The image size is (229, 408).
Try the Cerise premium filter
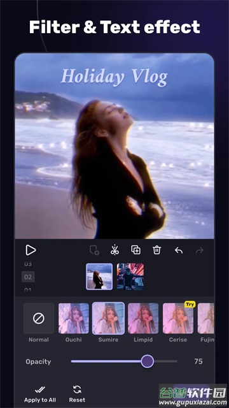[x=178, y=318]
